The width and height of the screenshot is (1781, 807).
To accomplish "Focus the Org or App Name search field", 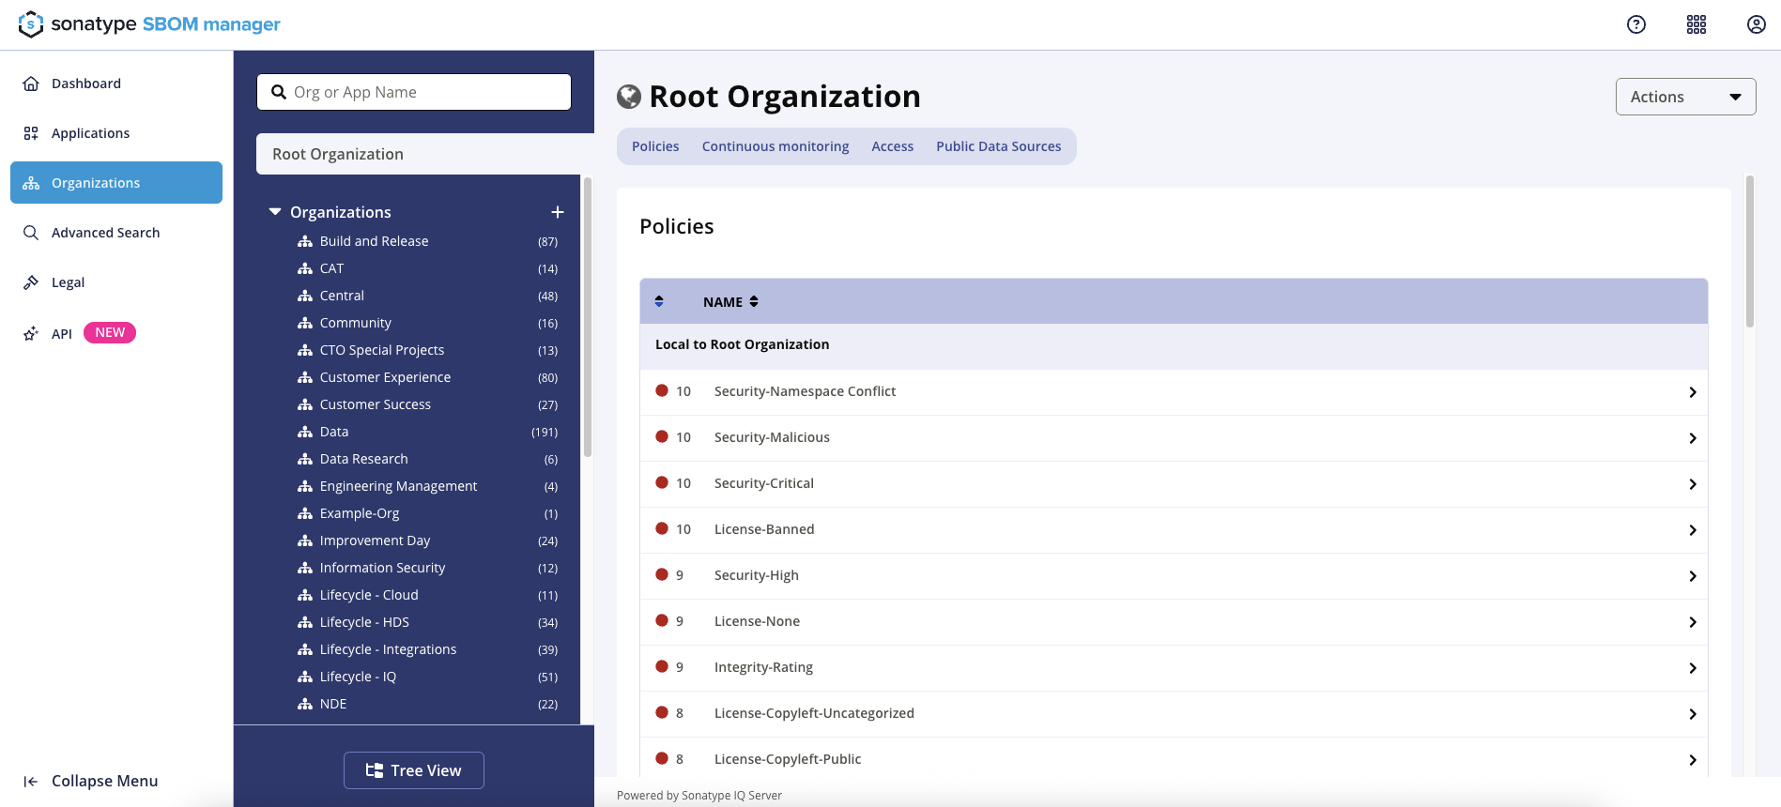I will coord(414,92).
